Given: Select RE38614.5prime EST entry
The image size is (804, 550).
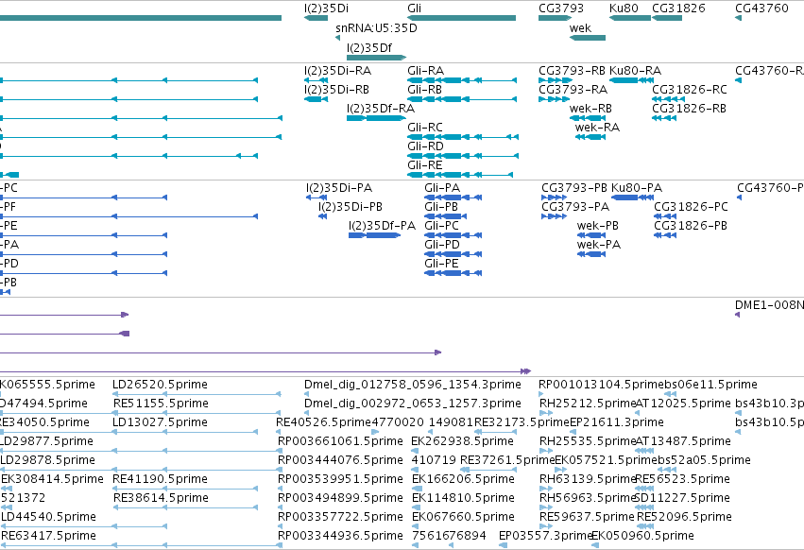Looking at the screenshot, I should [161, 498].
